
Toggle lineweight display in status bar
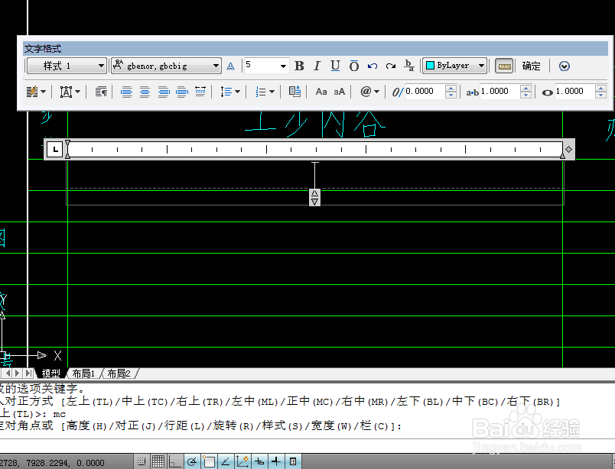276,461
